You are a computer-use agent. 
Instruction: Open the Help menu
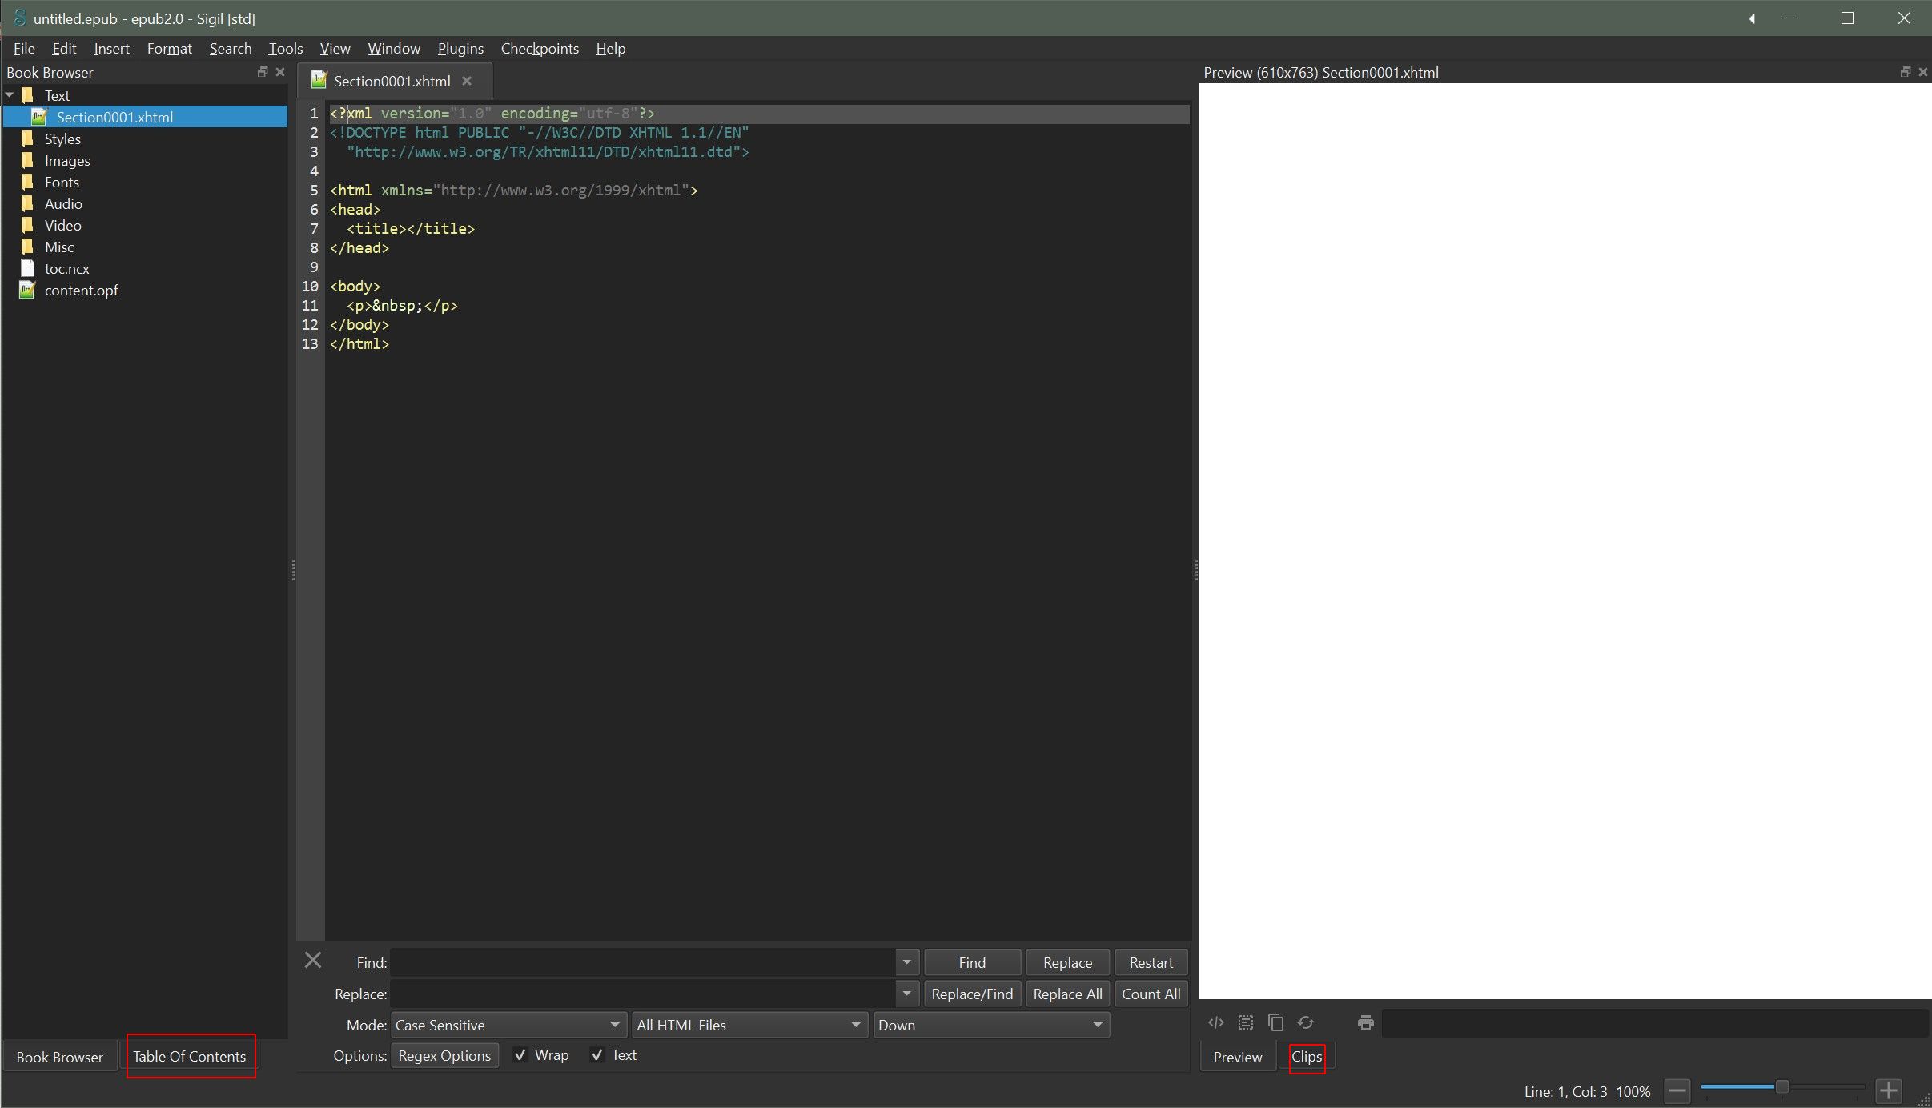(x=610, y=48)
